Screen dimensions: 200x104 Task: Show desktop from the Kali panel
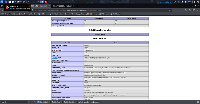6,2
